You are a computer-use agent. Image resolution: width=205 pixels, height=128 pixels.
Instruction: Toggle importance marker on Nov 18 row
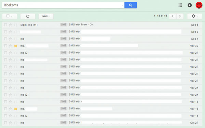pyautogui.click(x=16, y=102)
